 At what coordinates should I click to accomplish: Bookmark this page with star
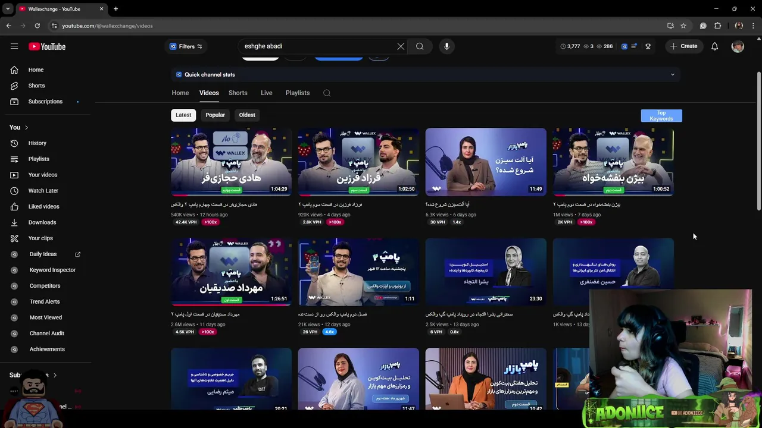pos(683,26)
